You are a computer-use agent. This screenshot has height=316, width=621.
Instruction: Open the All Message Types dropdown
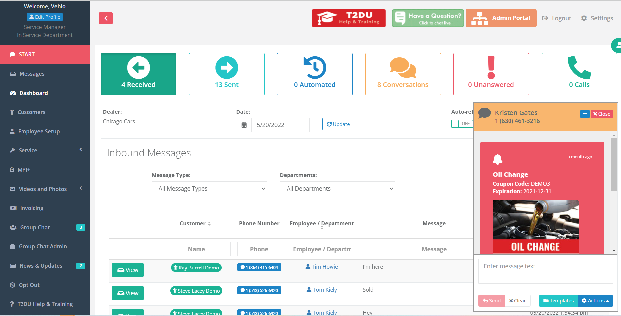pyautogui.click(x=209, y=188)
